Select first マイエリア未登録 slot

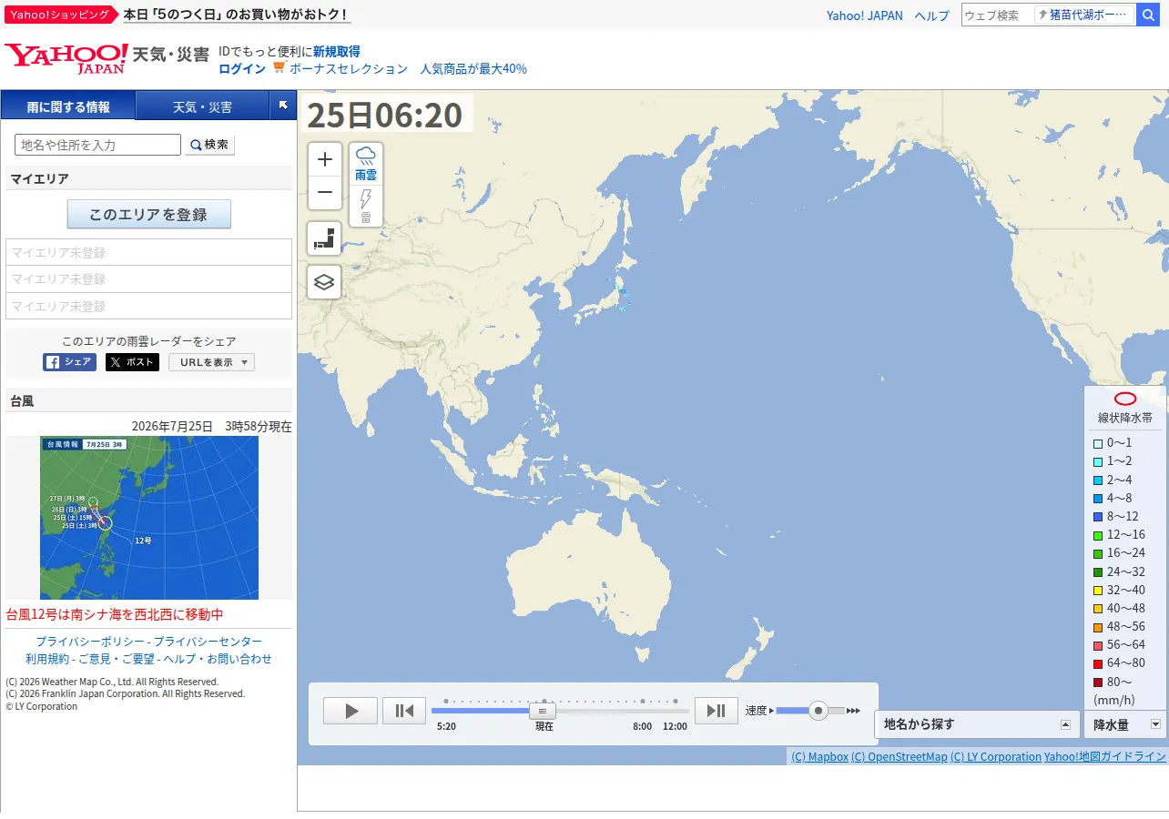(148, 252)
